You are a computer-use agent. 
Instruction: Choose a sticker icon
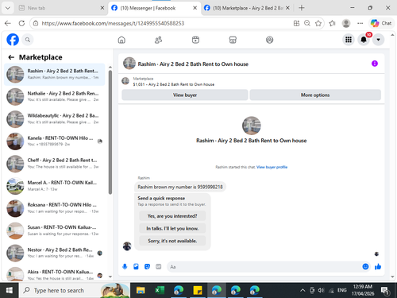[147, 266]
